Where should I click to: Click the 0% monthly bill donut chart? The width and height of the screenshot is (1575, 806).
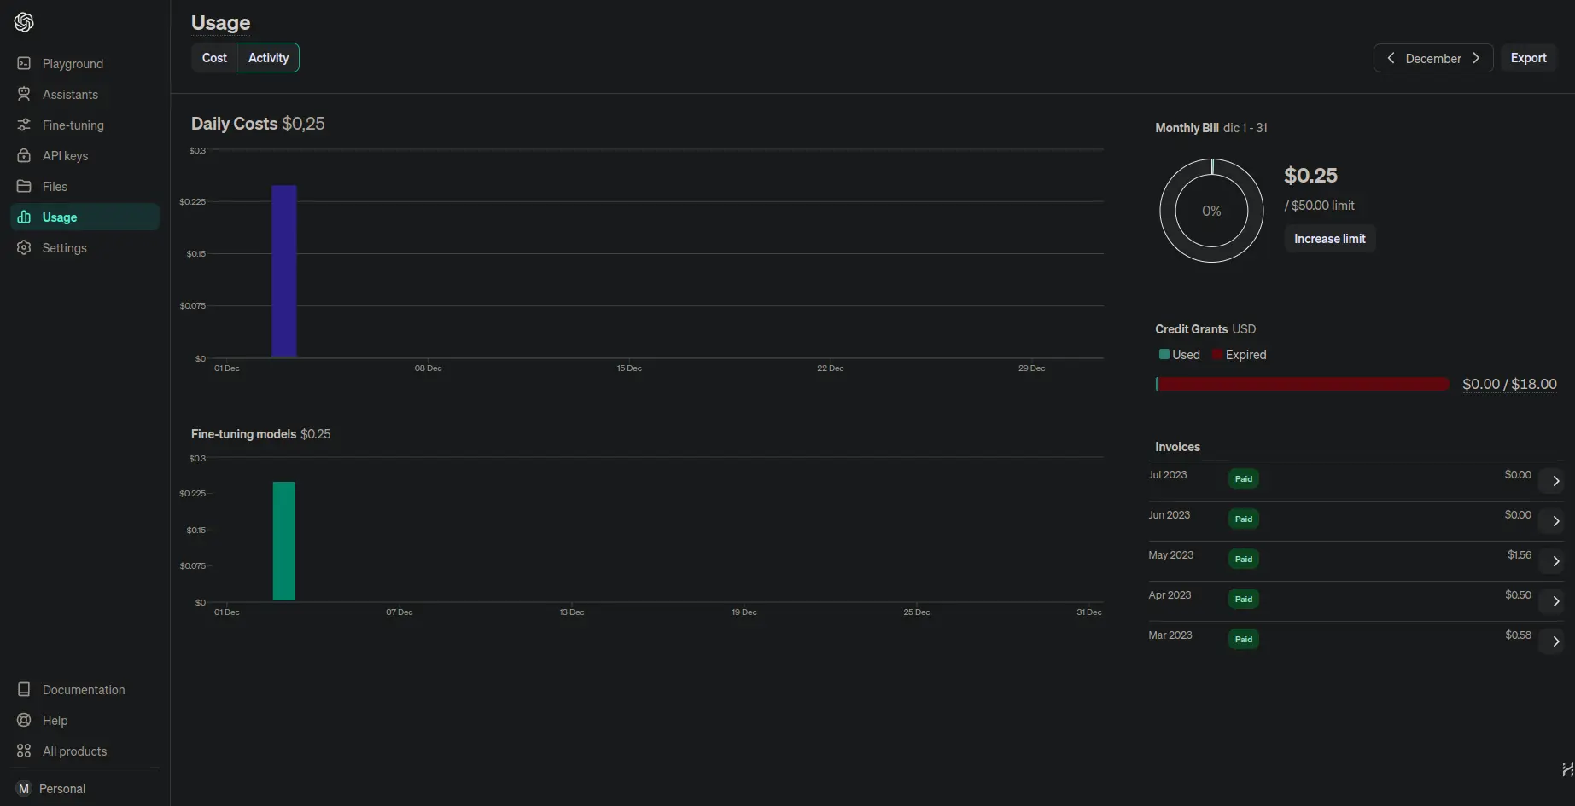point(1211,211)
